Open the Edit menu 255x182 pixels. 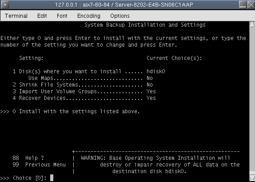42,16
